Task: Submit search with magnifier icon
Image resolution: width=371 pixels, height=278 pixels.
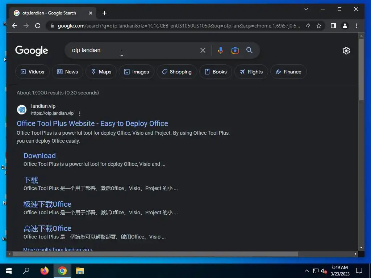Action: coord(249,50)
